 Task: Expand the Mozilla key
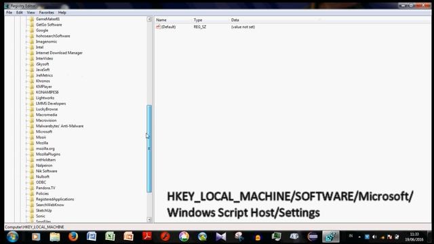[x=27, y=143]
